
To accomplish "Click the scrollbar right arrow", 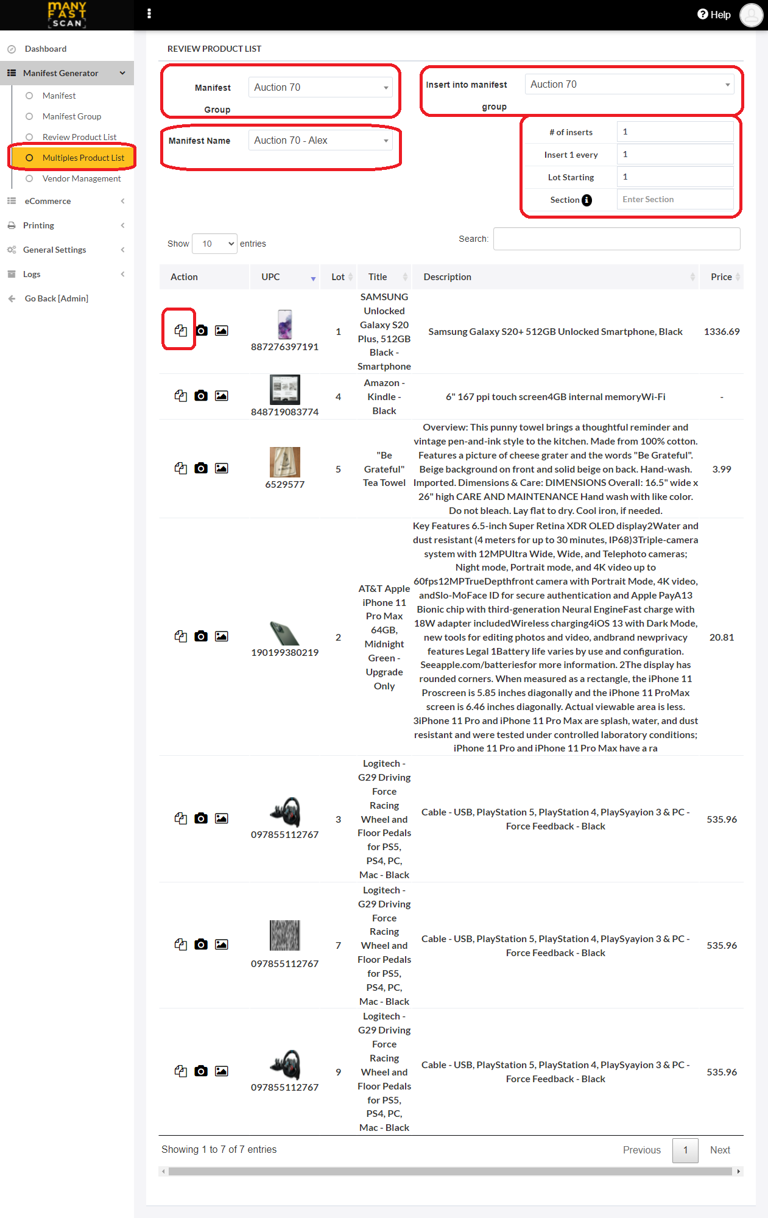I will pyautogui.click(x=739, y=1171).
